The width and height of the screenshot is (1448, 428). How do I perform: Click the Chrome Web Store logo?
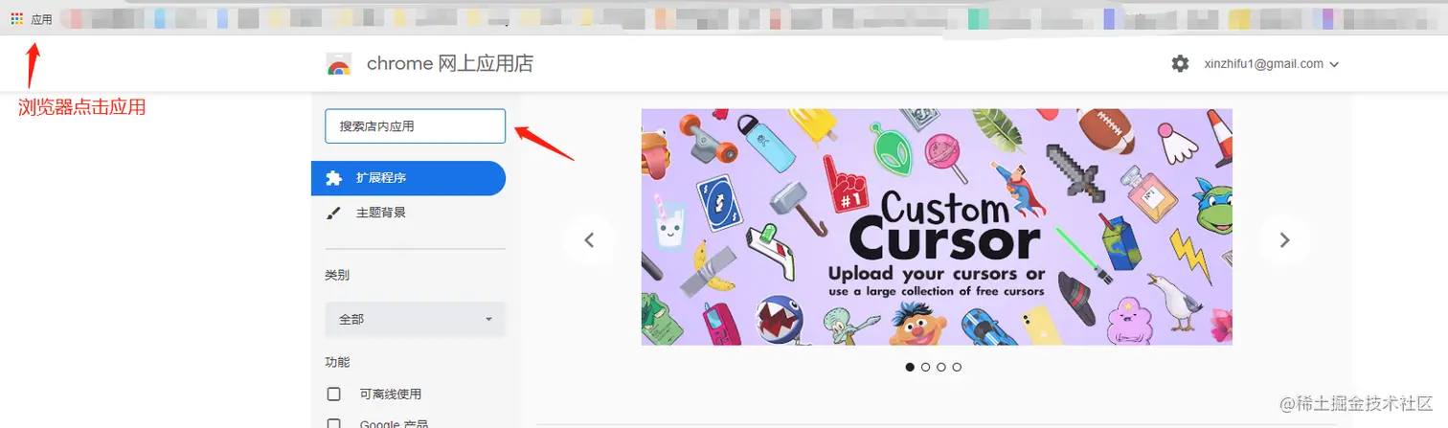339,64
